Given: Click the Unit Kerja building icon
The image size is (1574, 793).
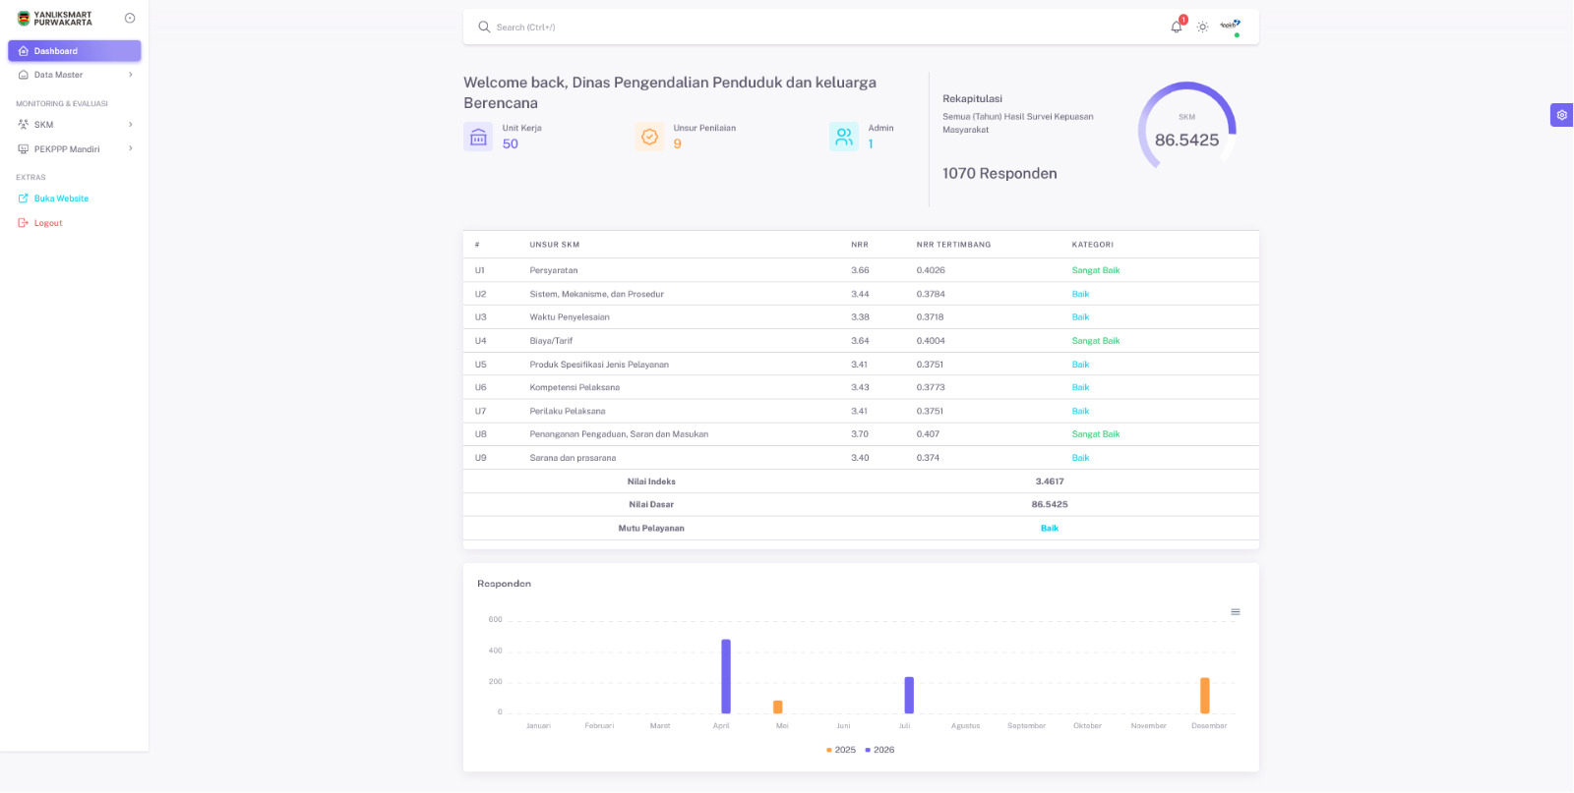Looking at the screenshot, I should (478, 137).
